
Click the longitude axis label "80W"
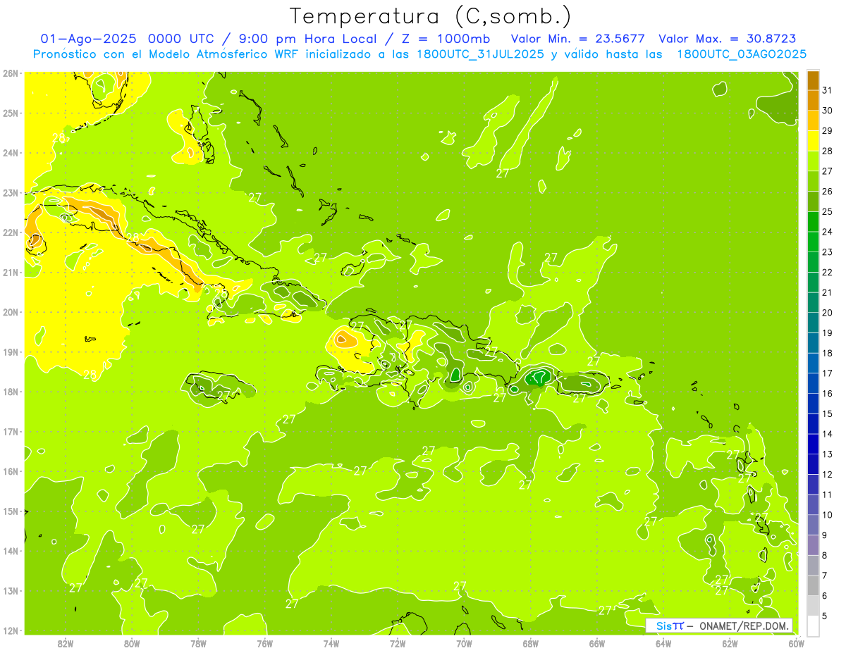[x=132, y=644]
